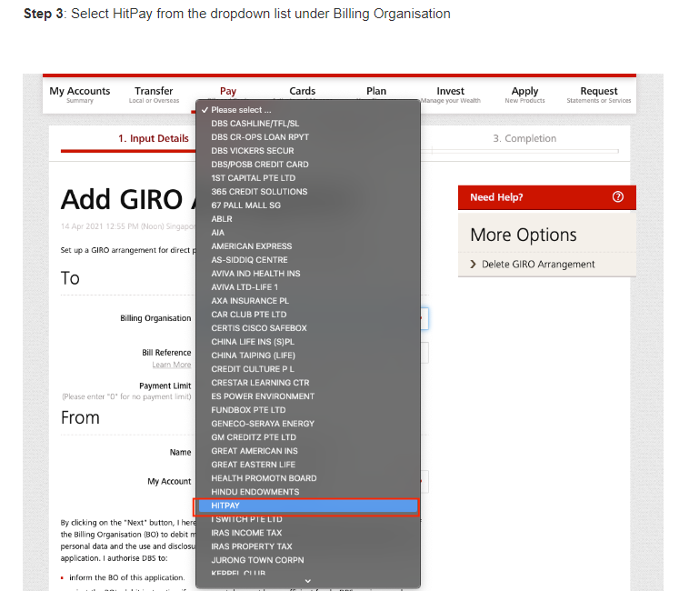Select the ABLR option
The image size is (689, 611).
coord(308,219)
